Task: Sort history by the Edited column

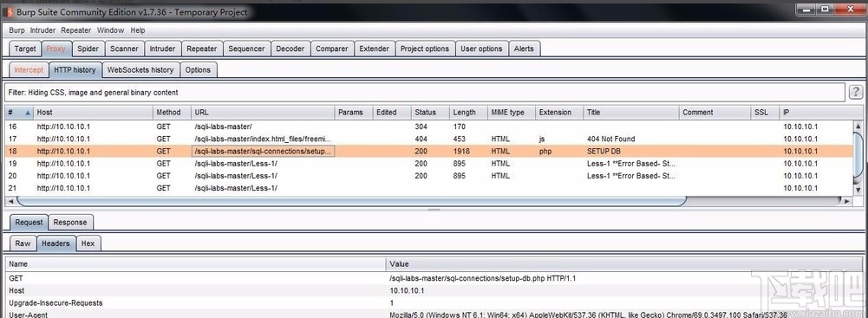Action: 392,113
